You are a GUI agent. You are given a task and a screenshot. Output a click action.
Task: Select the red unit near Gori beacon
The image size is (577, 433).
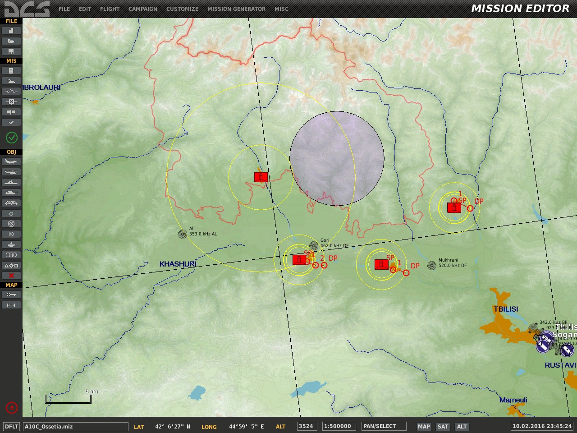click(x=299, y=259)
